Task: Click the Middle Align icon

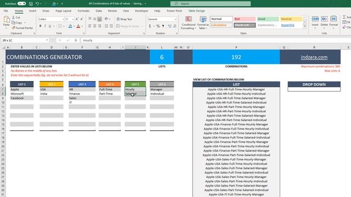Action: pyautogui.click(x=95, y=19)
